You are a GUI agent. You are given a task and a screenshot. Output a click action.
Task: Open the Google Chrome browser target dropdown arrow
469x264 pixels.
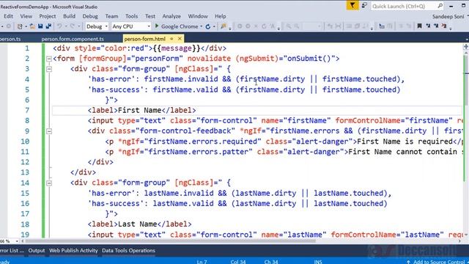point(202,26)
